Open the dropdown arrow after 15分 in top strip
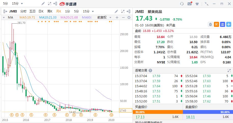The height and width of the screenshot is (123, 233). coord(22,4)
